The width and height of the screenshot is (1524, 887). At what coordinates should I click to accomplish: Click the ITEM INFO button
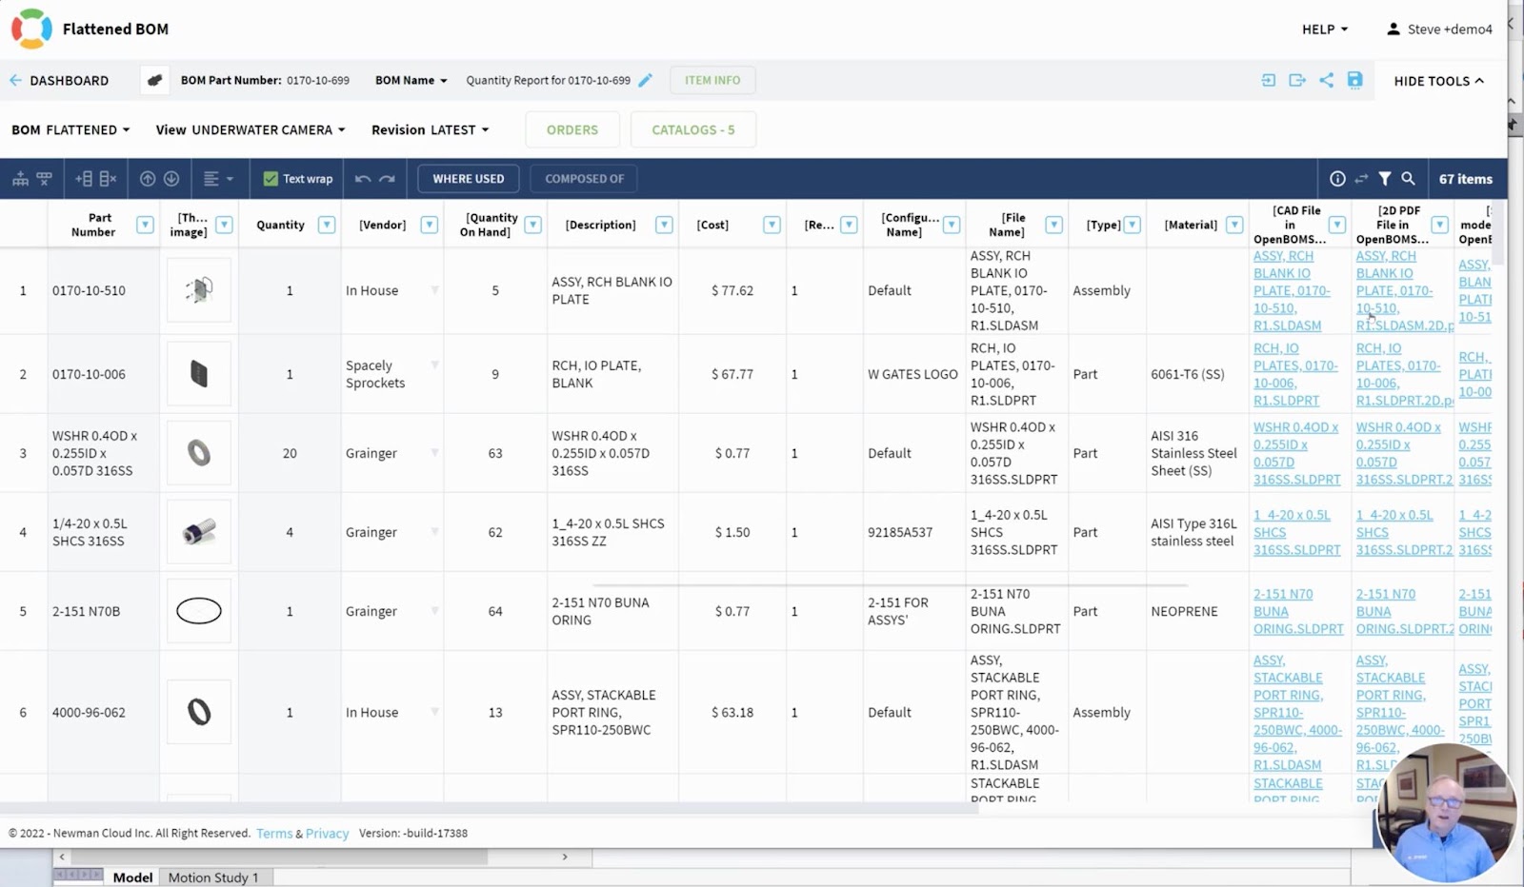point(712,81)
